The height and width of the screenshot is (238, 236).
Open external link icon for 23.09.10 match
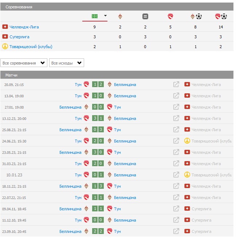pos(176,231)
